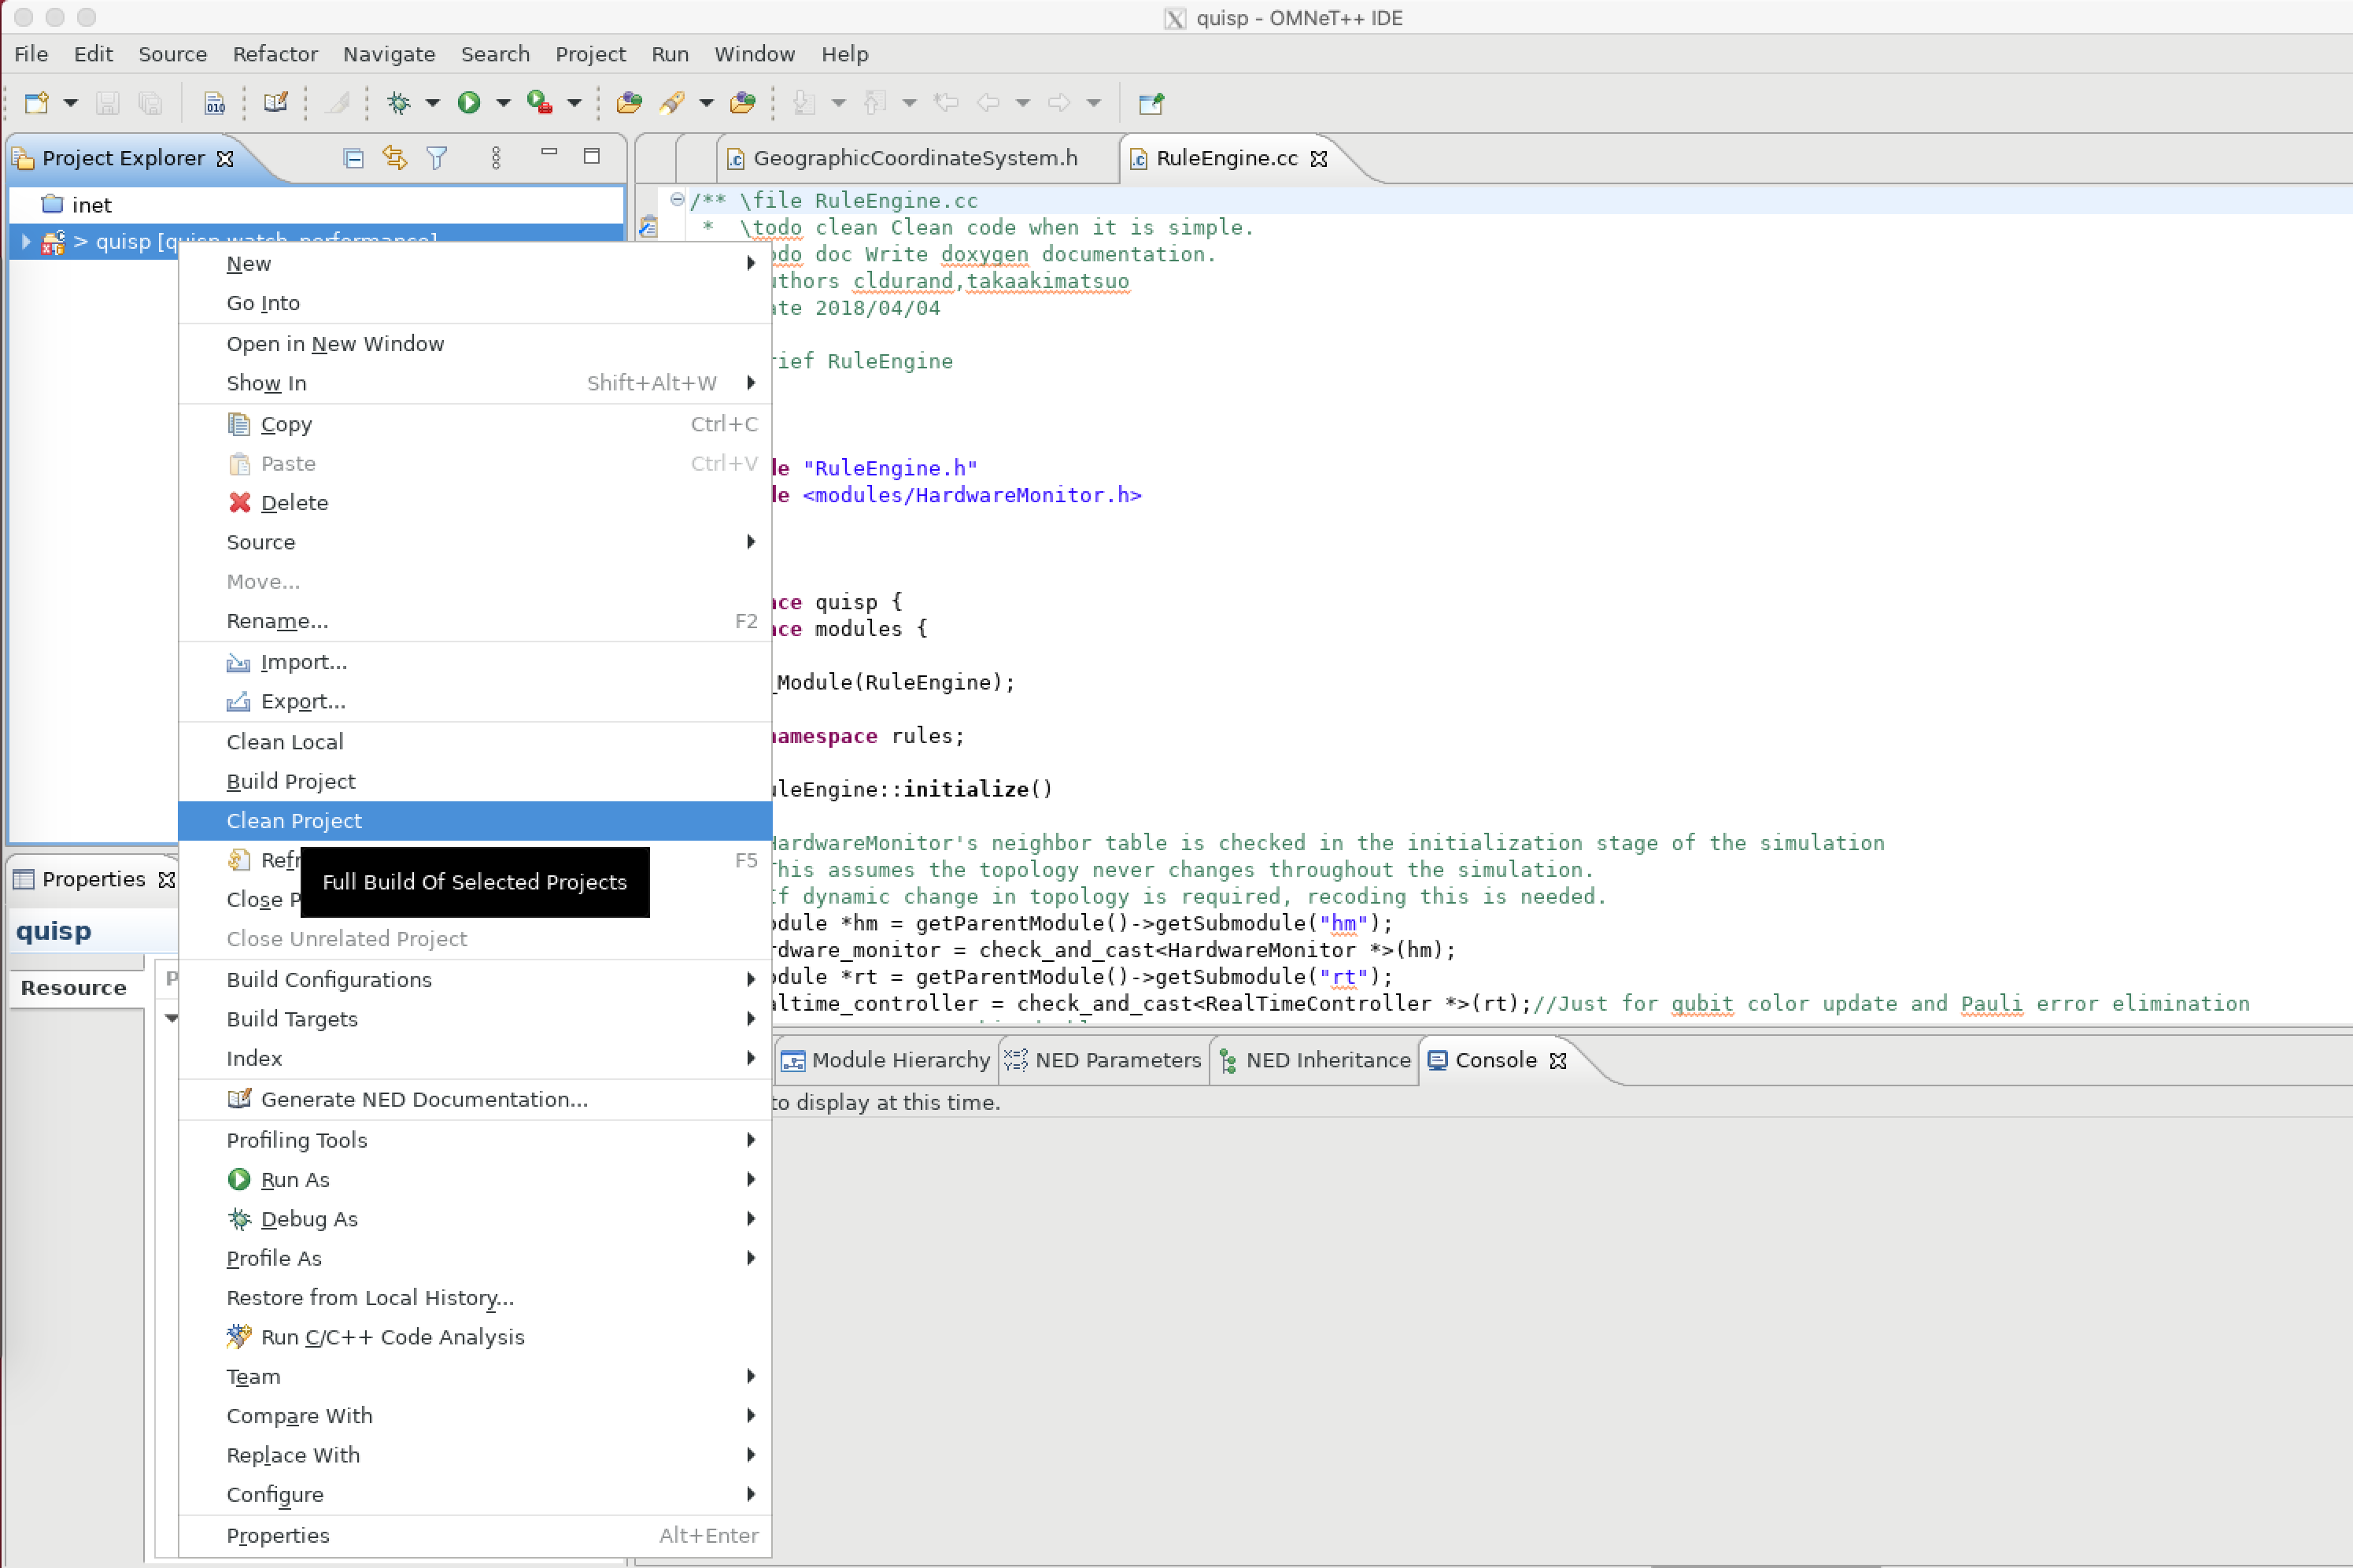The height and width of the screenshot is (1568, 2353).
Task: Minimize the Project Explorer panel
Action: (548, 157)
